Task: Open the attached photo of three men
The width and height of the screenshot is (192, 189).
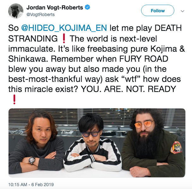Action: click(x=97, y=143)
